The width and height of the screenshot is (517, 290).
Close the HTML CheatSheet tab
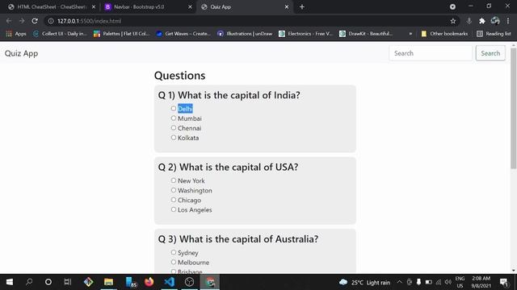pyautogui.click(x=94, y=7)
